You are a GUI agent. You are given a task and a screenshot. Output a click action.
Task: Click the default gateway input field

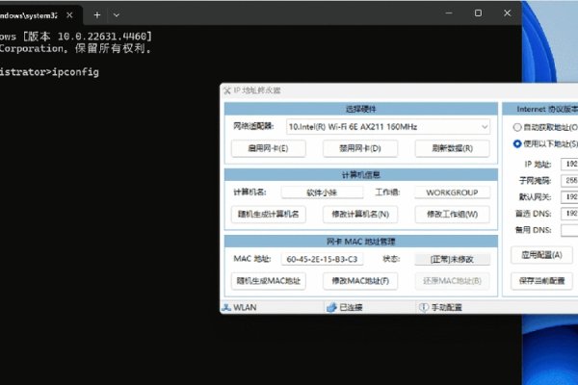pos(569,197)
